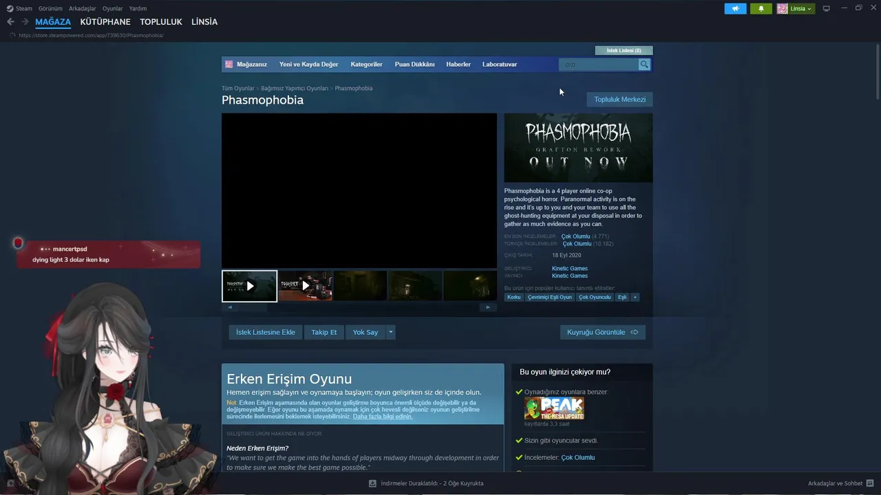Open the notifications bell icon
The image size is (881, 495).
(x=761, y=8)
